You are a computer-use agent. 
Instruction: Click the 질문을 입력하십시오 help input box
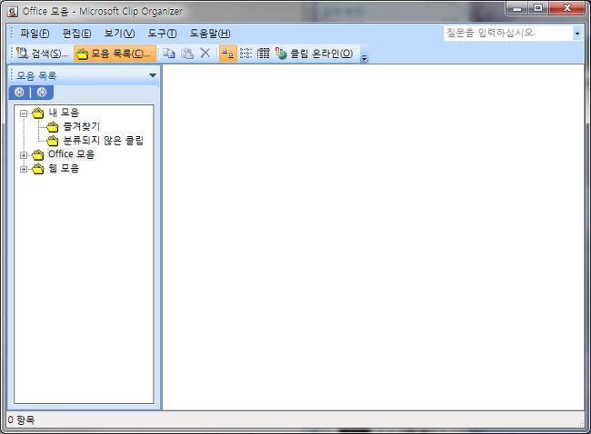pos(507,33)
